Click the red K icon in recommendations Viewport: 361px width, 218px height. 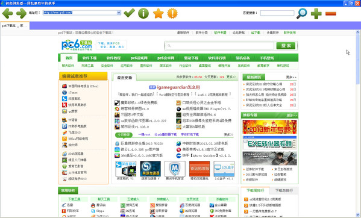[x=64, y=105]
